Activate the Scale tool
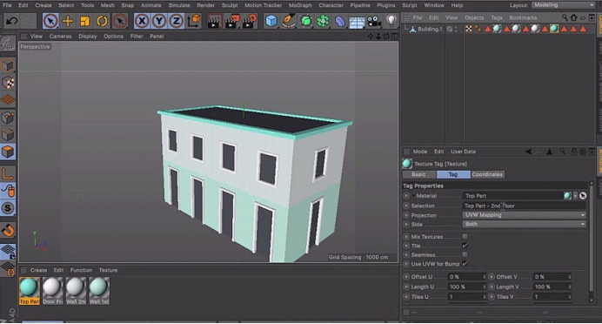The width and height of the screenshot is (602, 324). (84, 21)
